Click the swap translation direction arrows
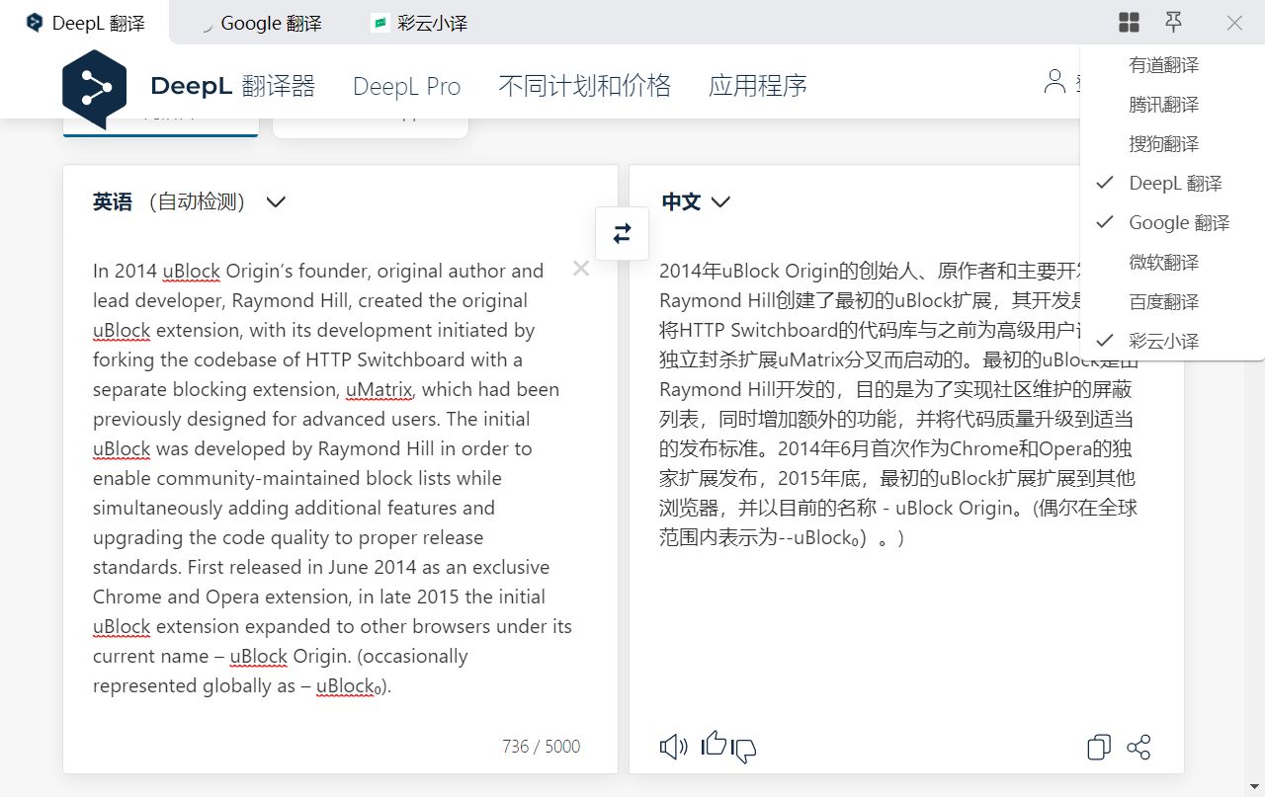 (622, 233)
